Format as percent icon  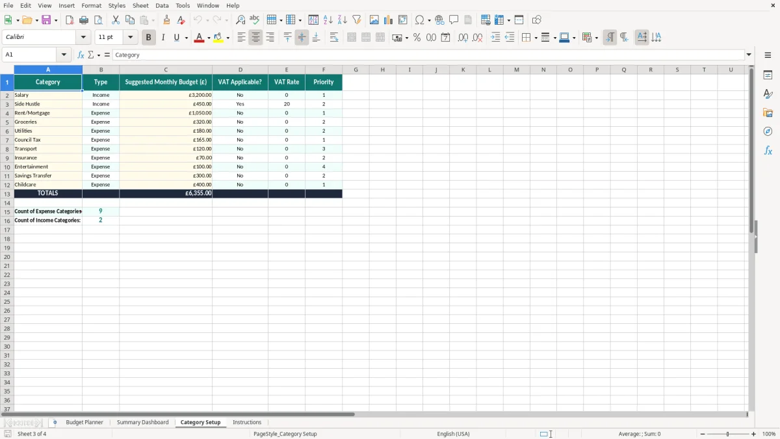pyautogui.click(x=417, y=38)
